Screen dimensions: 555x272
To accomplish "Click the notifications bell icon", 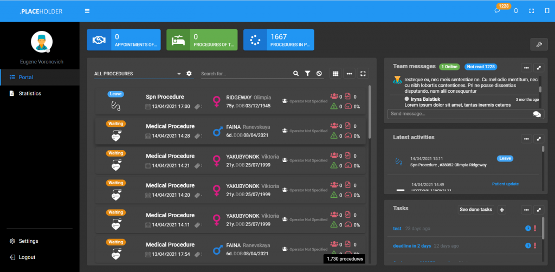I will [515, 11].
